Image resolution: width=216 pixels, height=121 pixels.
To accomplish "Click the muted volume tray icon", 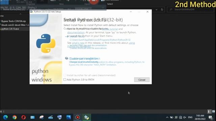I will [x=185, y=117].
